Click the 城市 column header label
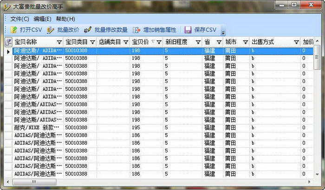The height and width of the screenshot is (190, 325). (x=231, y=42)
